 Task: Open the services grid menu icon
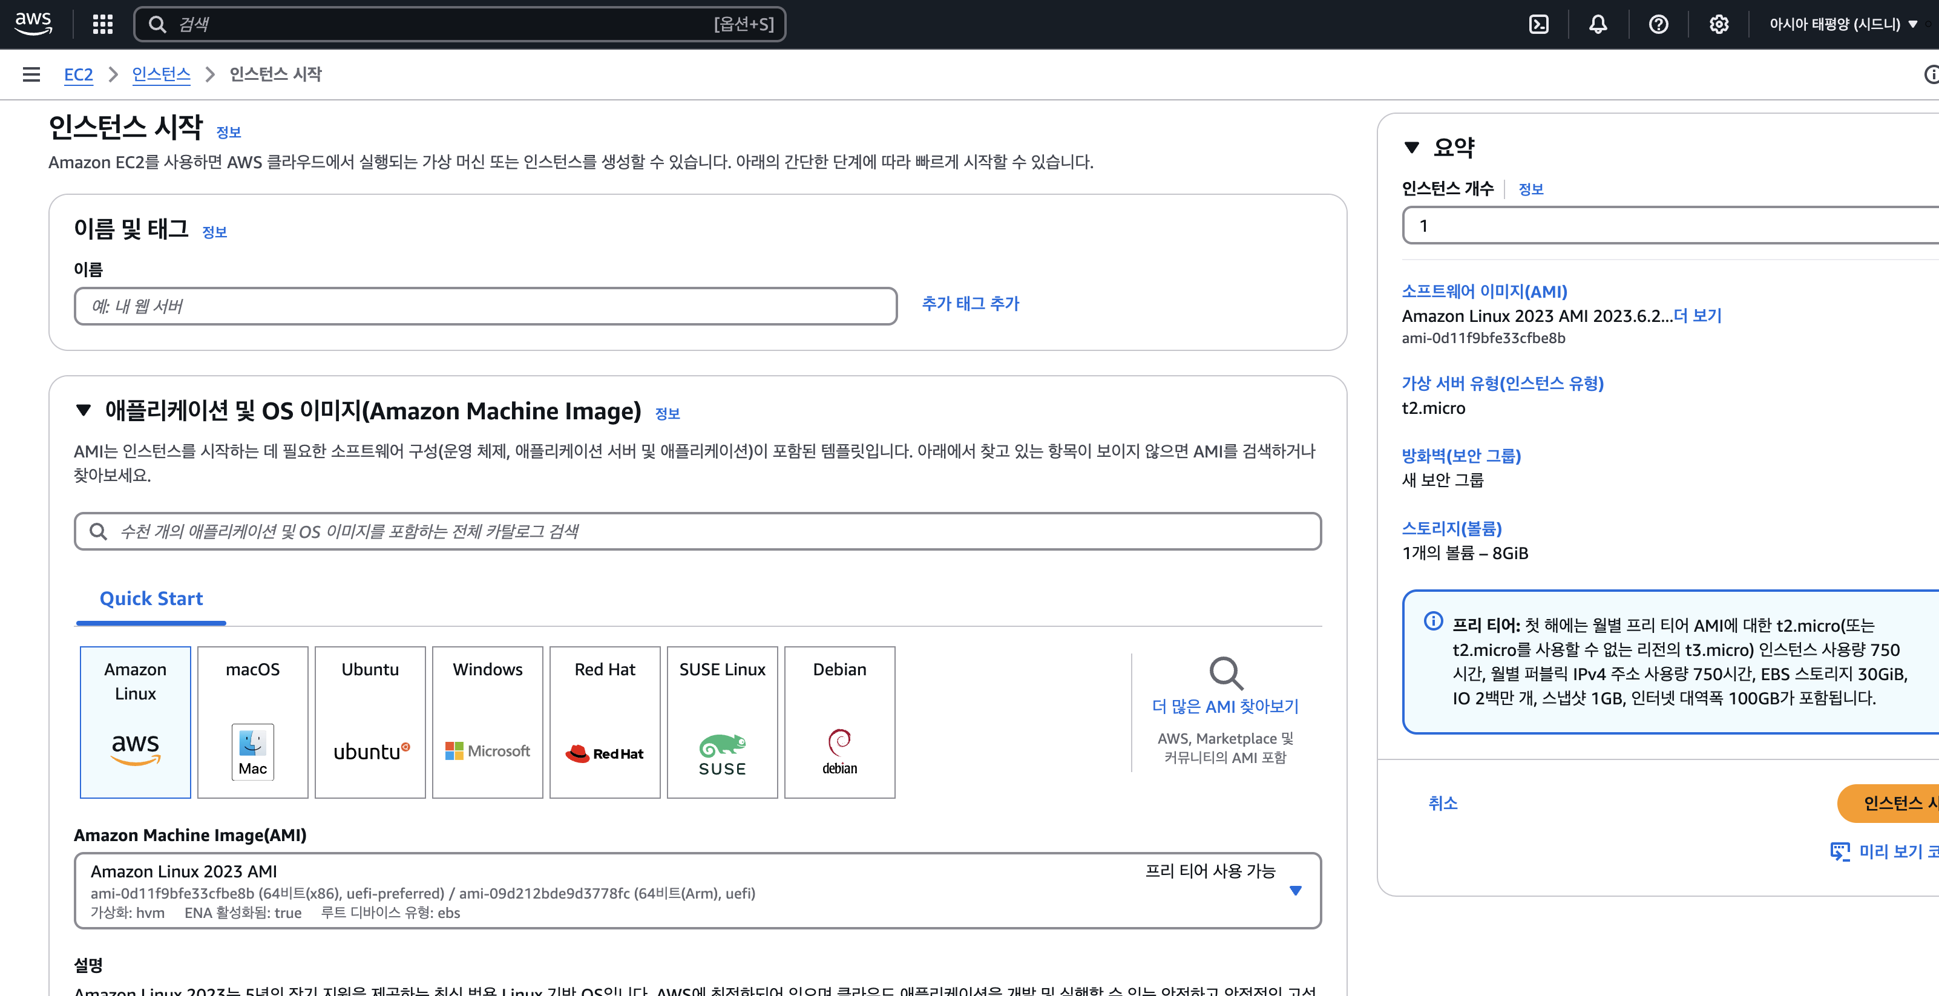click(x=102, y=24)
